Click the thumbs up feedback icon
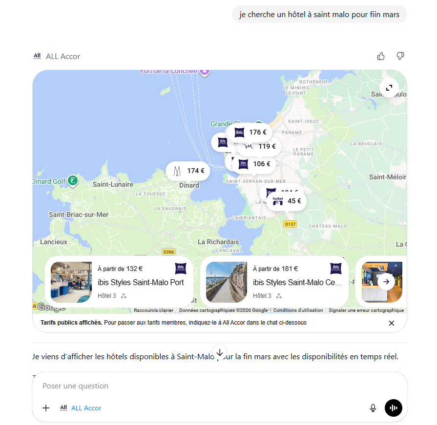The image size is (437, 425). (x=381, y=57)
